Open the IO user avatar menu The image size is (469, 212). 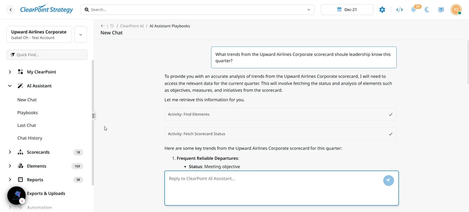coord(456,9)
